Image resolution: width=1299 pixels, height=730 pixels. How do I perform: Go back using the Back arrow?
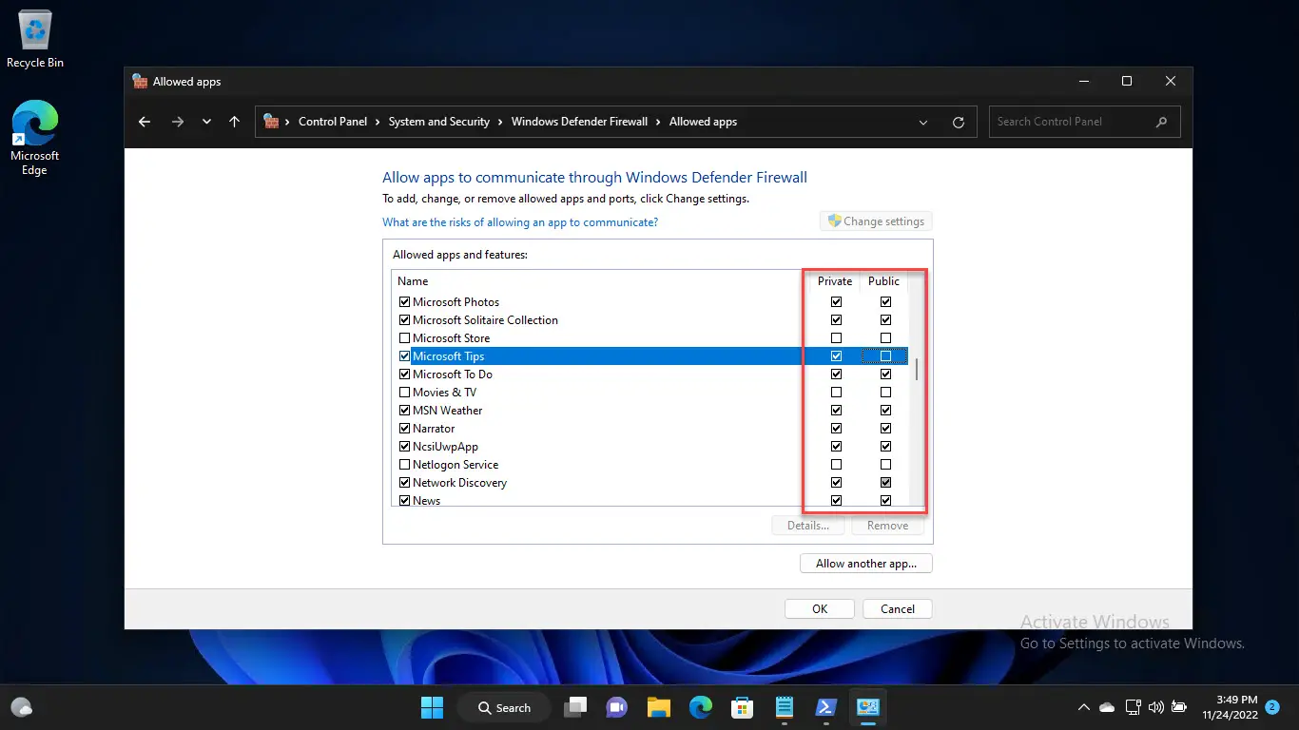tap(145, 122)
